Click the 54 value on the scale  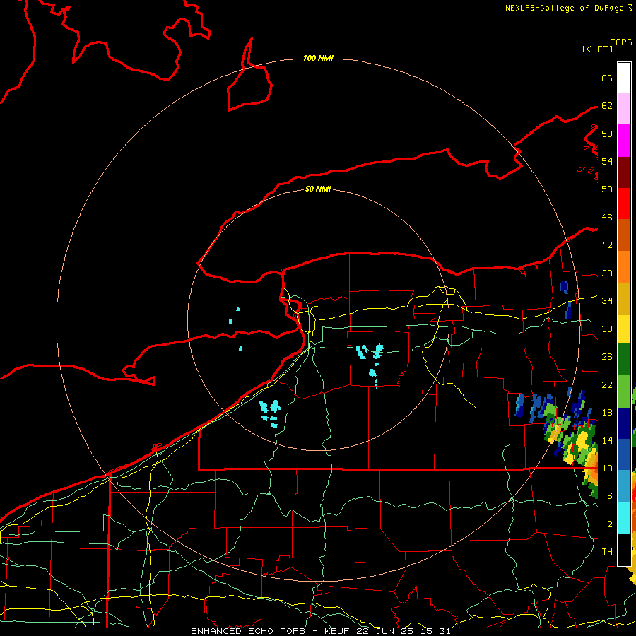[607, 161]
